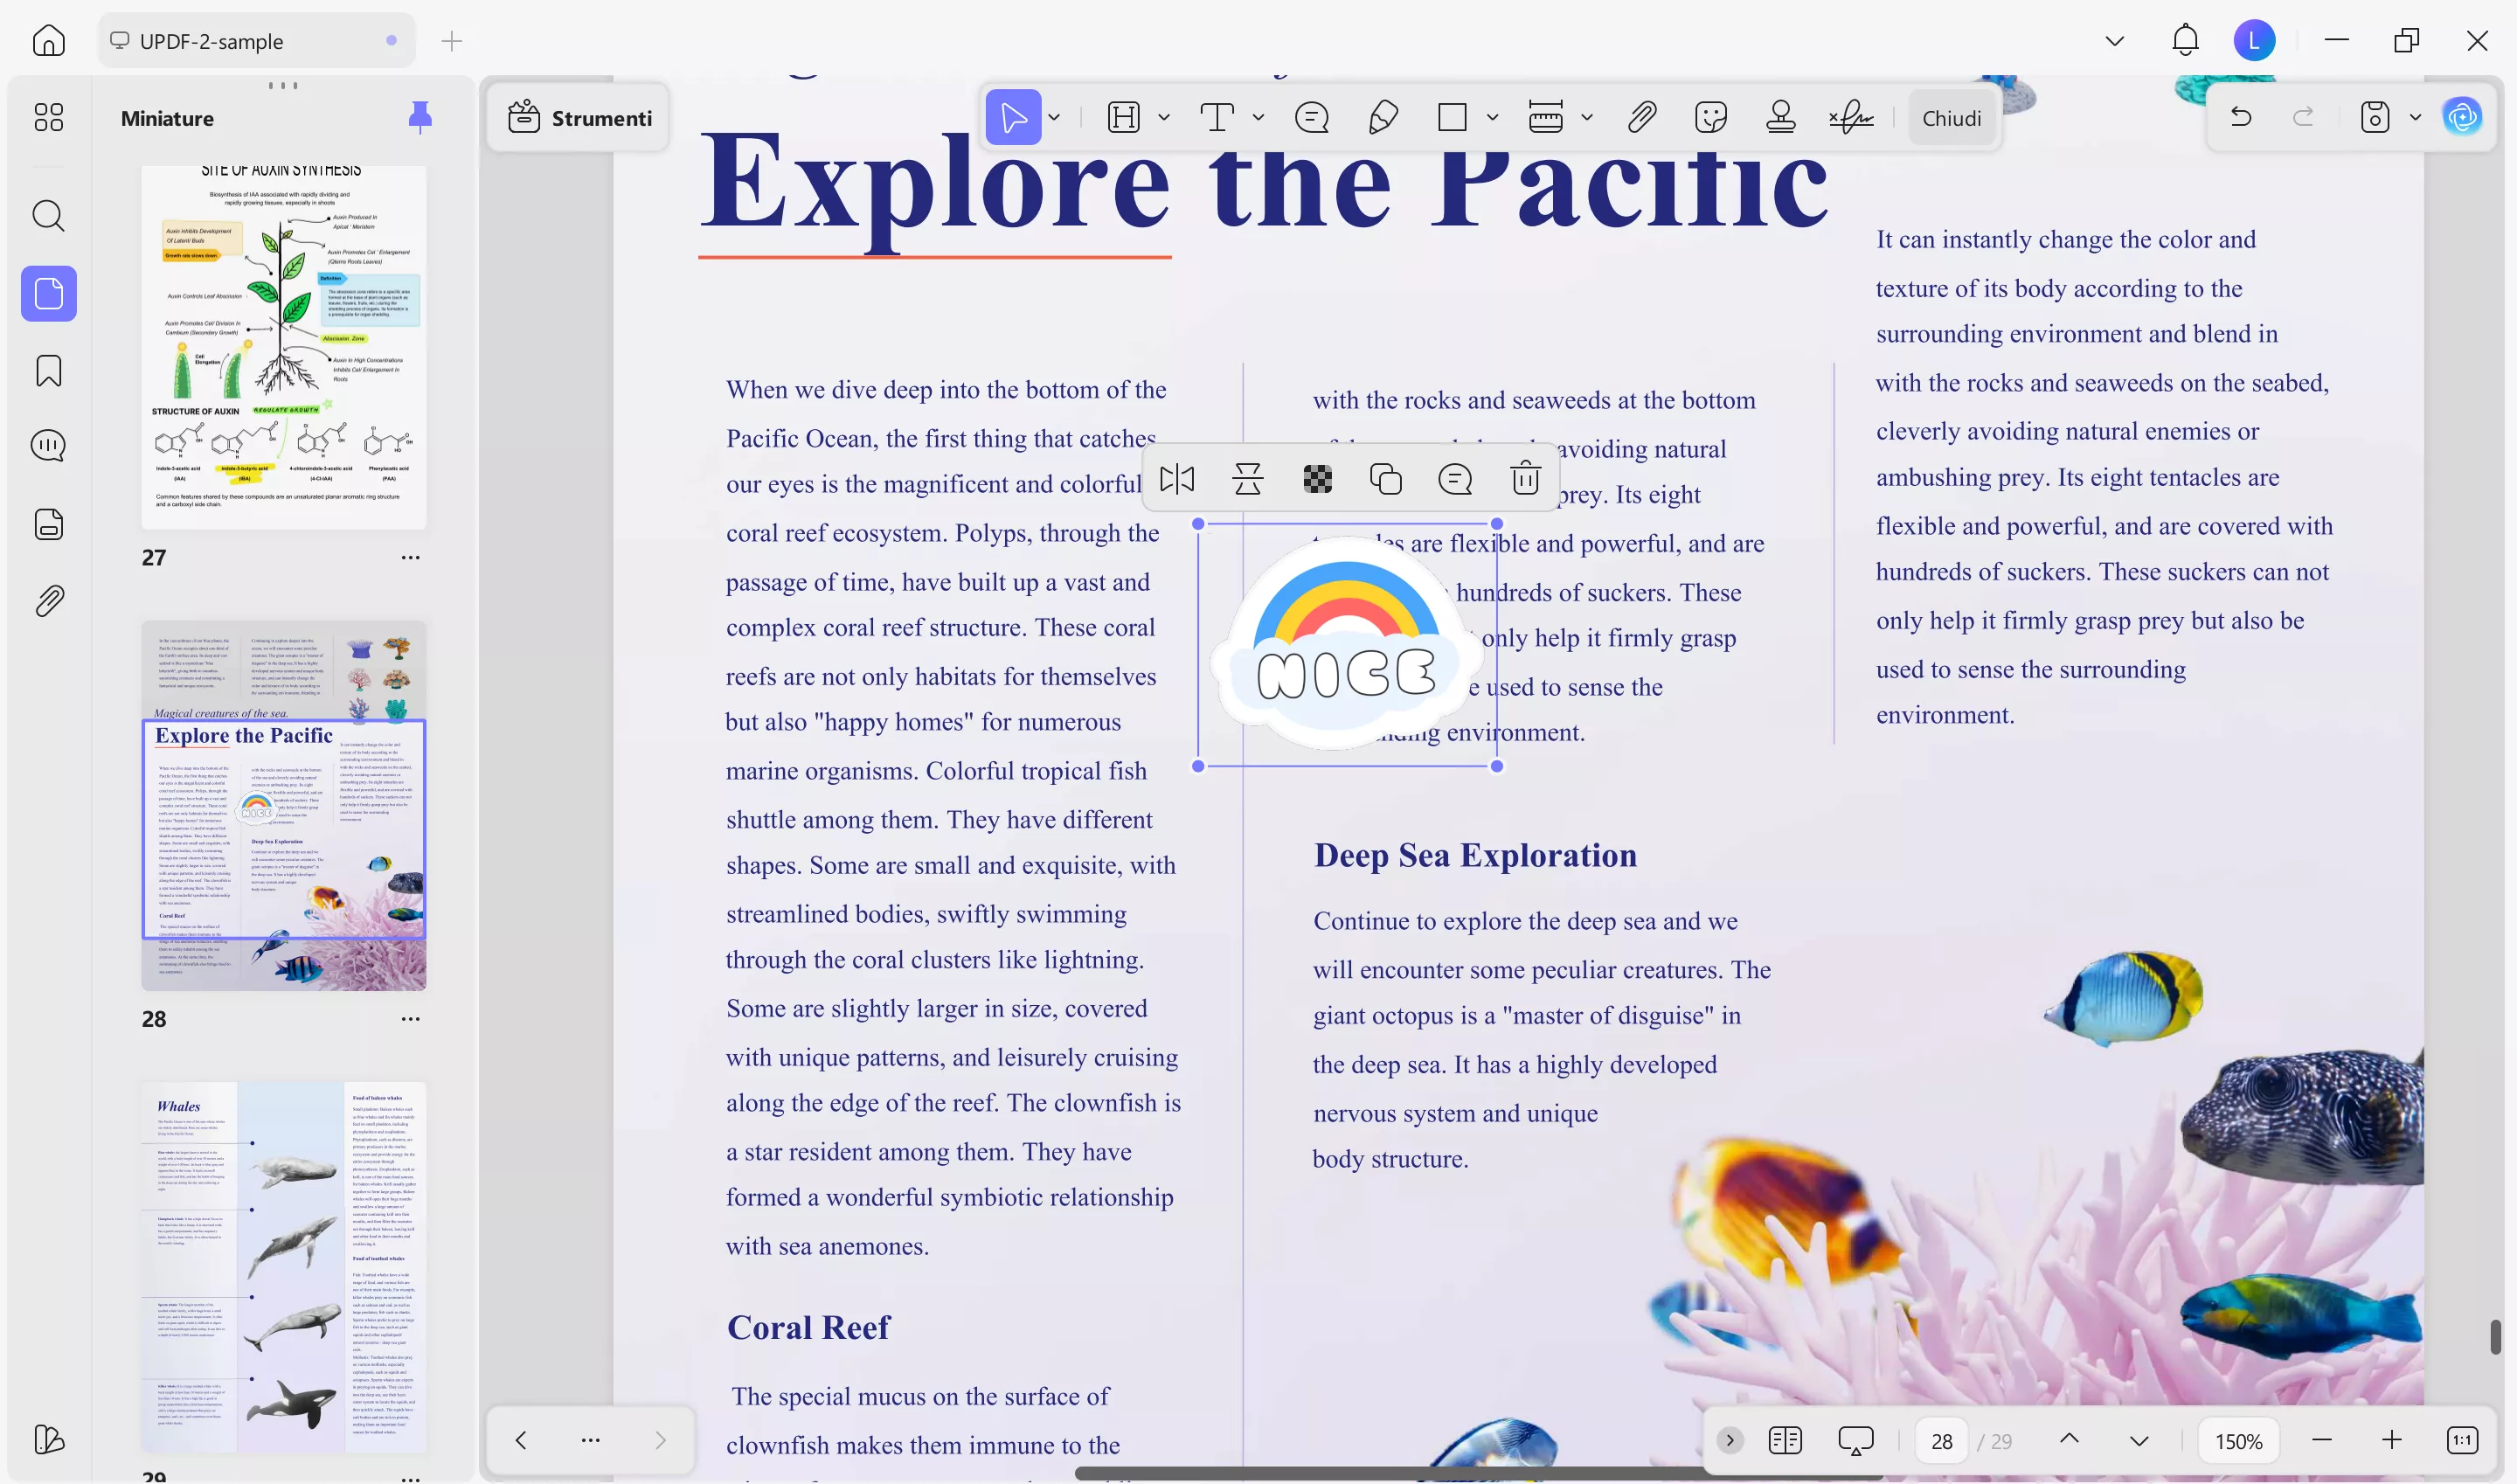Toggle two-page reading view
This screenshot has height=1484, width=2517.
click(1785, 1440)
